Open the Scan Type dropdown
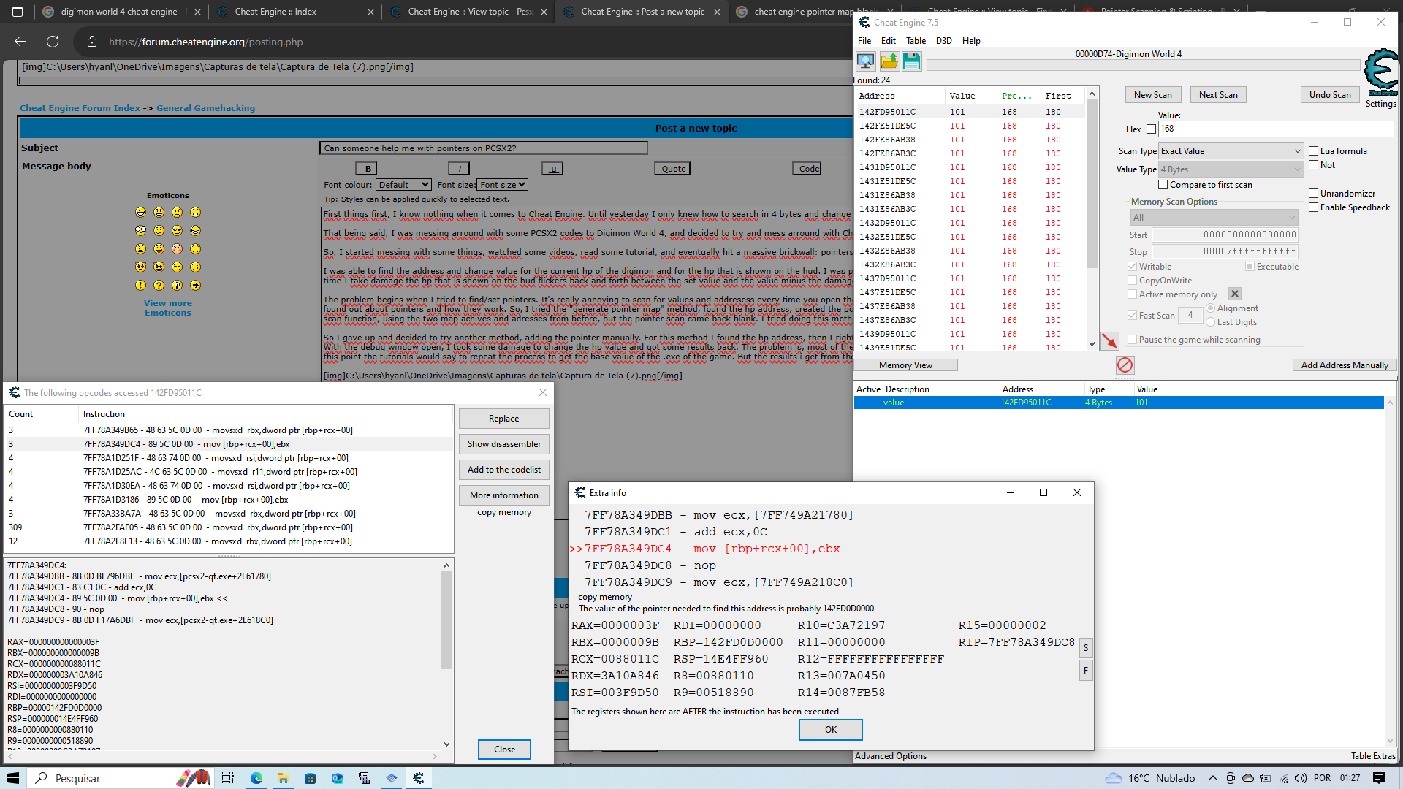 click(1231, 151)
